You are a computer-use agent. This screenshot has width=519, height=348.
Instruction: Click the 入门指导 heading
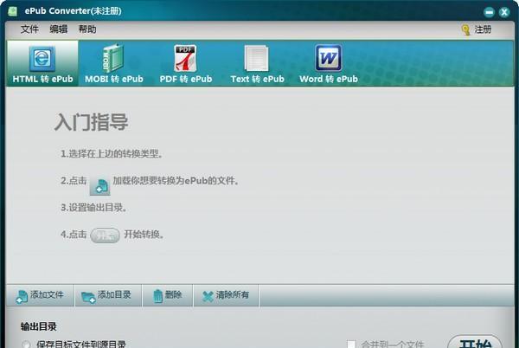(91, 122)
